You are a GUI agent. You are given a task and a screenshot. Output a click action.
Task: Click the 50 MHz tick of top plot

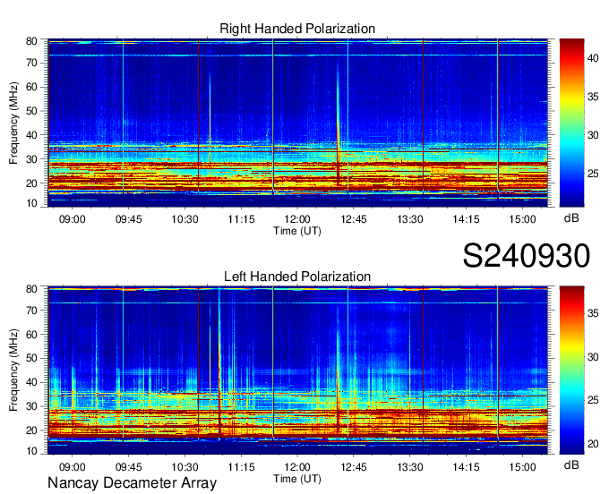pos(32,111)
